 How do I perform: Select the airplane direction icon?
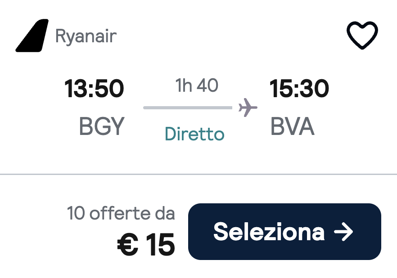[x=247, y=107]
